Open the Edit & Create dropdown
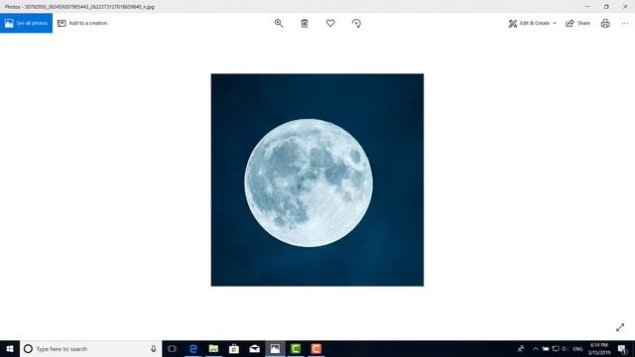 [x=532, y=23]
